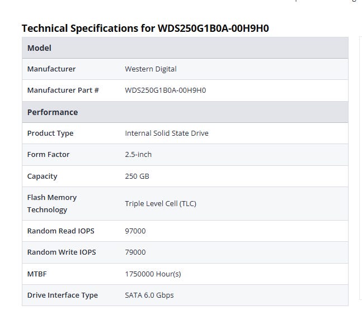Click the Performance section header row
The image size is (362, 315).
click(53, 112)
